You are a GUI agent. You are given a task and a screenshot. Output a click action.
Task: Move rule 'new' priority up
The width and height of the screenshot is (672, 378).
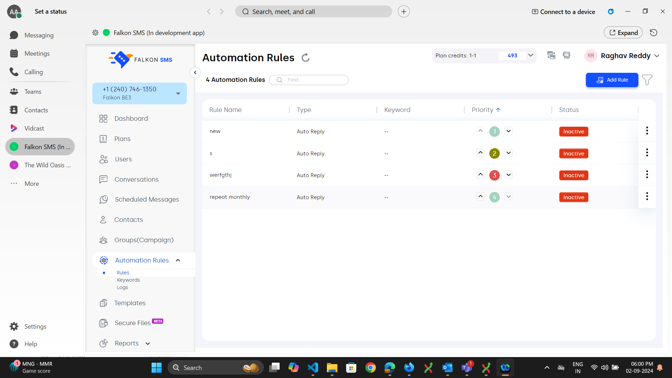(480, 131)
